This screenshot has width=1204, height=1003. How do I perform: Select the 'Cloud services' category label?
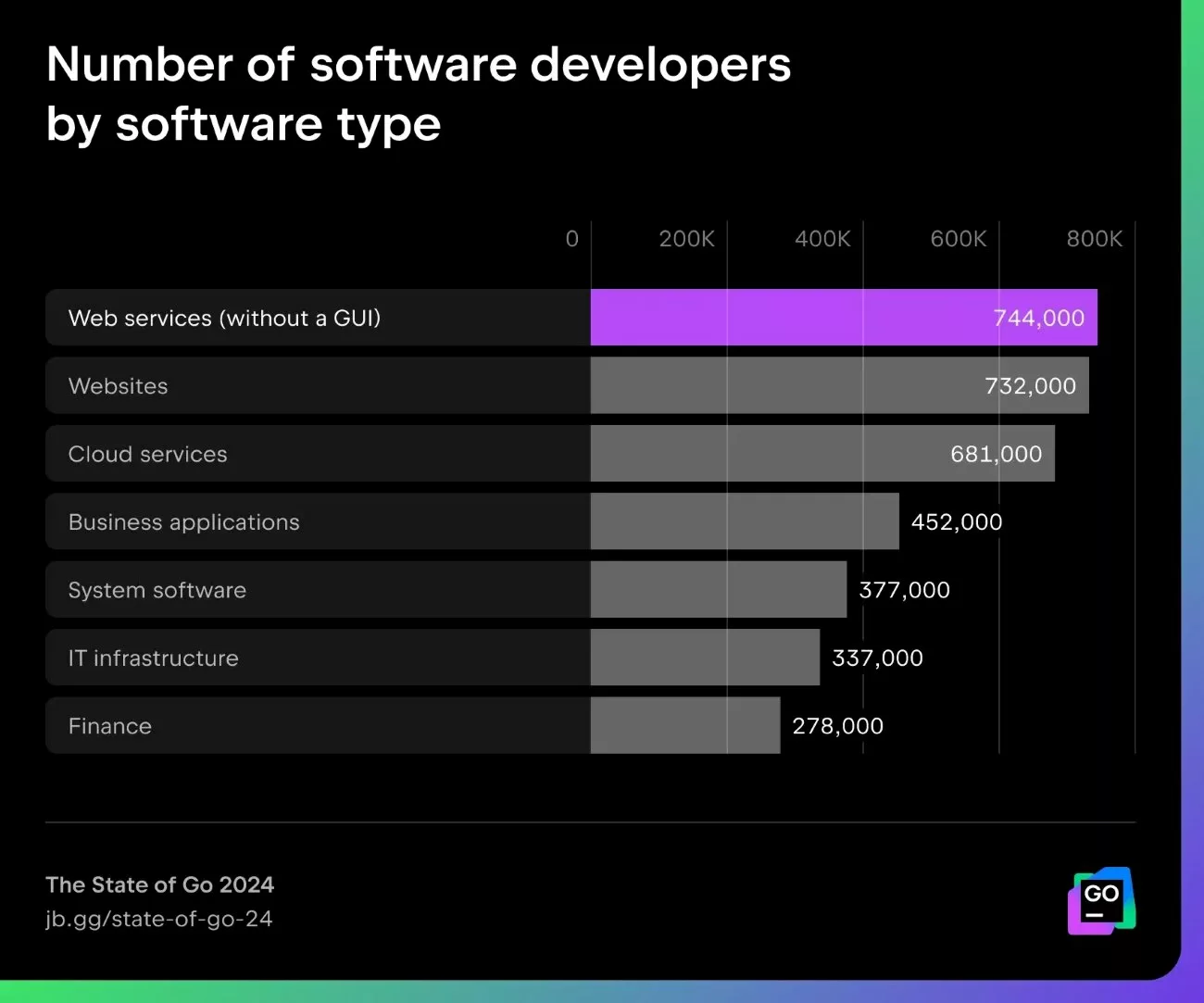click(147, 454)
